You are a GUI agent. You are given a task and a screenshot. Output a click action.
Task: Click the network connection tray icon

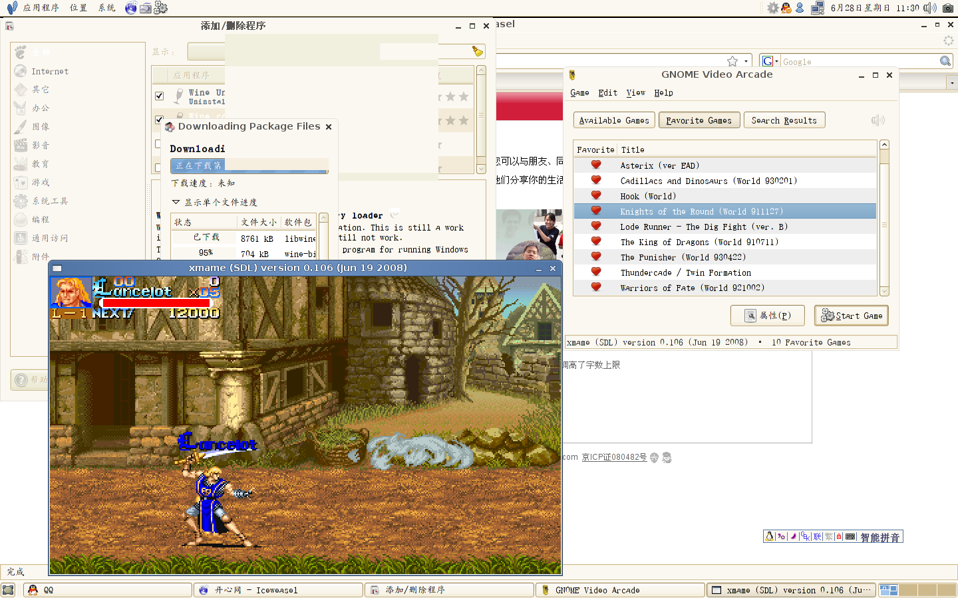tap(818, 8)
